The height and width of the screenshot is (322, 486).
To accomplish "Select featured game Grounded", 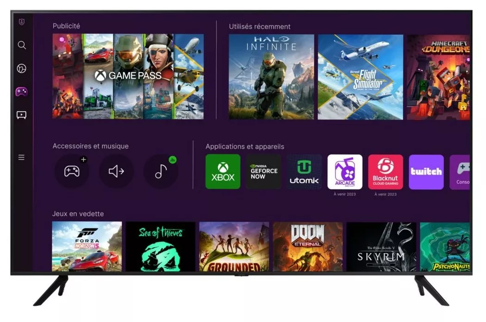I will pyautogui.click(x=234, y=247).
